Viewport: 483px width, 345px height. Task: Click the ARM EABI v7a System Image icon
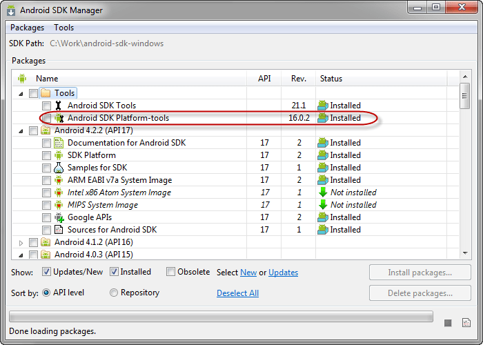[x=59, y=180]
